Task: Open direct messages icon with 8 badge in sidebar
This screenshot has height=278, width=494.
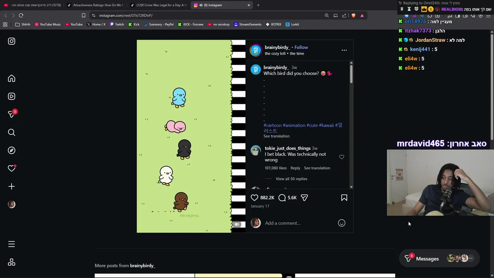Action: [x=12, y=114]
